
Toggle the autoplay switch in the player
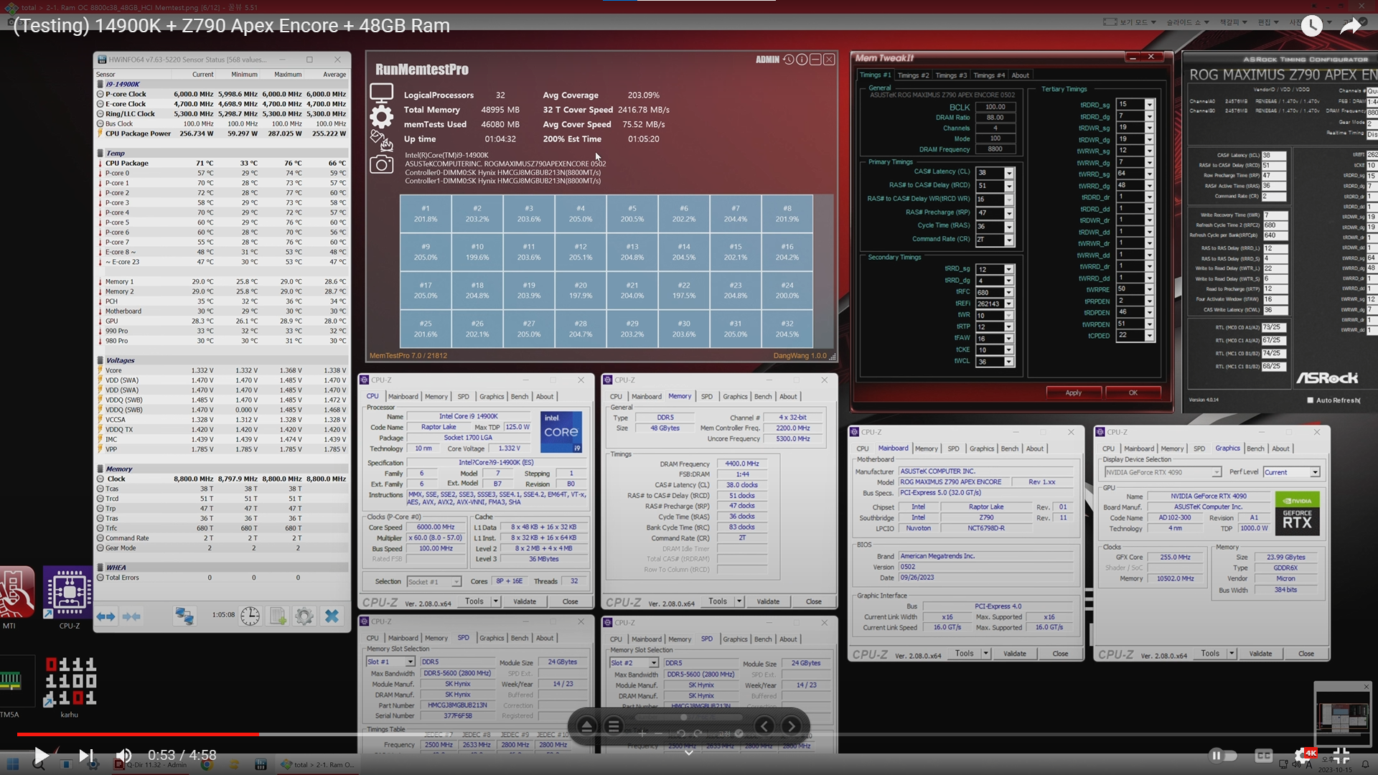click(1223, 755)
